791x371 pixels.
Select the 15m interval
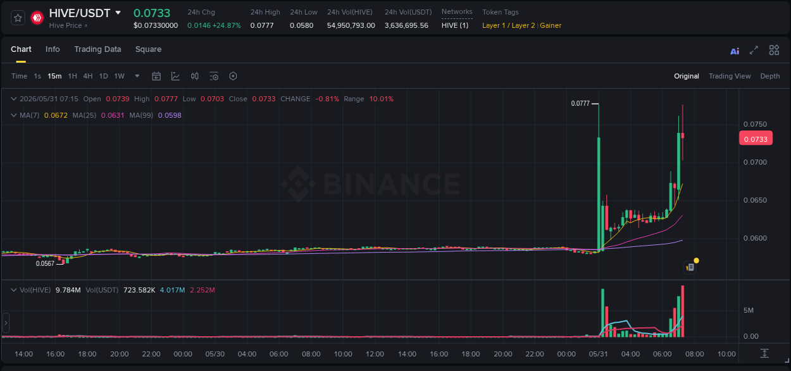(54, 76)
